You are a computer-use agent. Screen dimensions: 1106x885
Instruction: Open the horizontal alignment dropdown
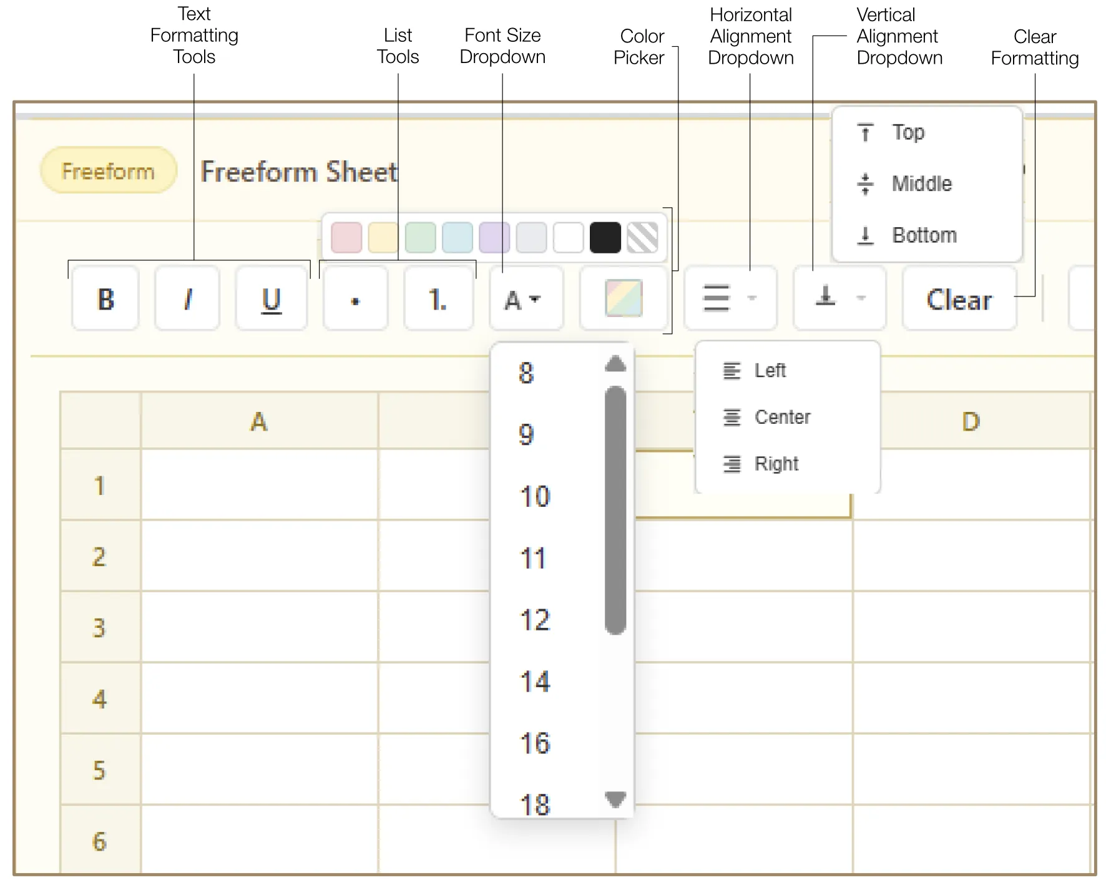730,298
